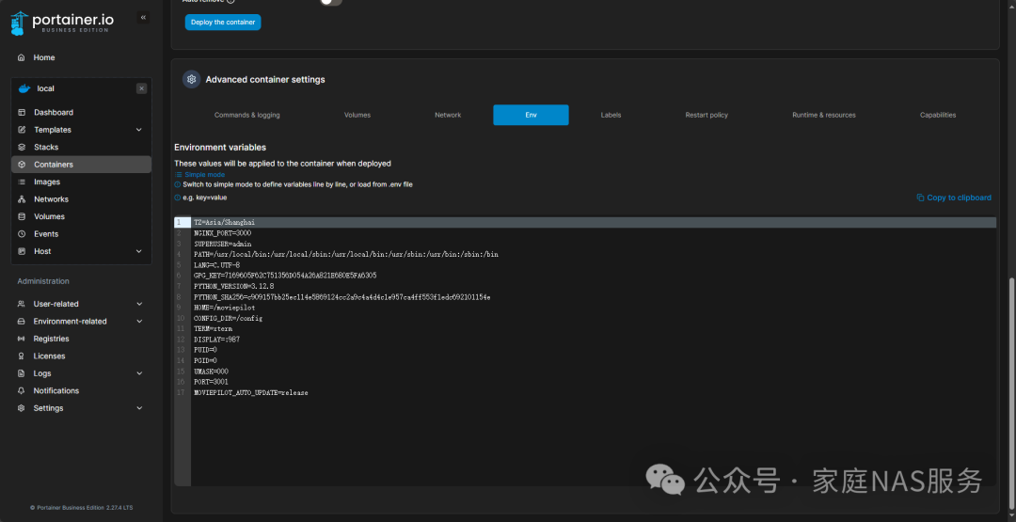Screen dimensions: 1016x522
Task: Click the Environment-related icon
Action: (21, 322)
